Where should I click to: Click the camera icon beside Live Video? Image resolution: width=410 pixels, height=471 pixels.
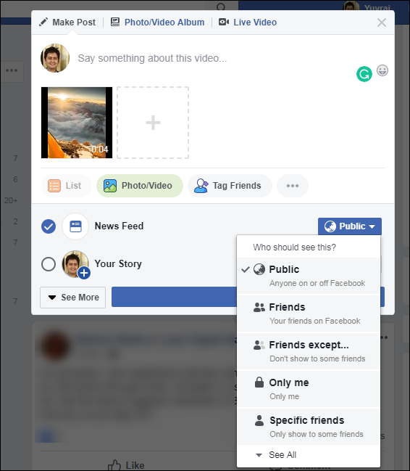pos(223,22)
